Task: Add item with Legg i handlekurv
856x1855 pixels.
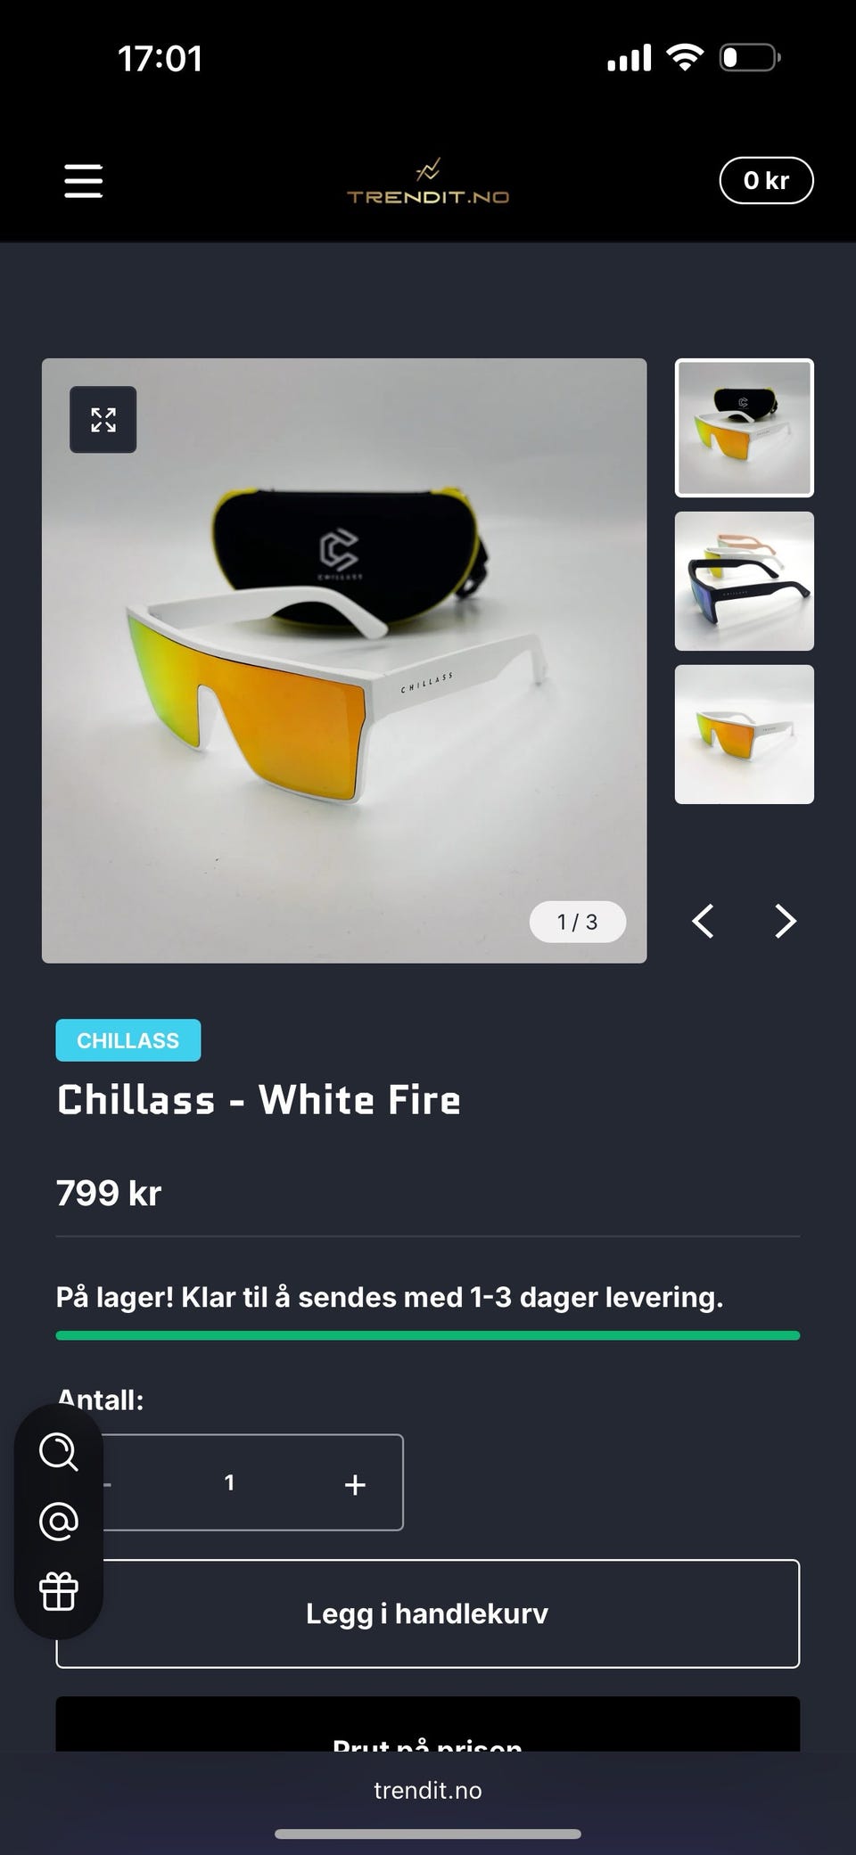Action: [x=428, y=1613]
